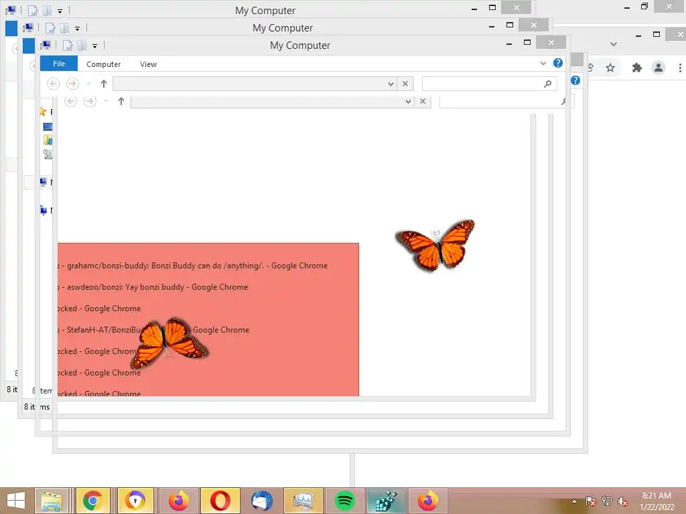
Task: Click Properties icon in front window's title bar
Action: pos(68,46)
